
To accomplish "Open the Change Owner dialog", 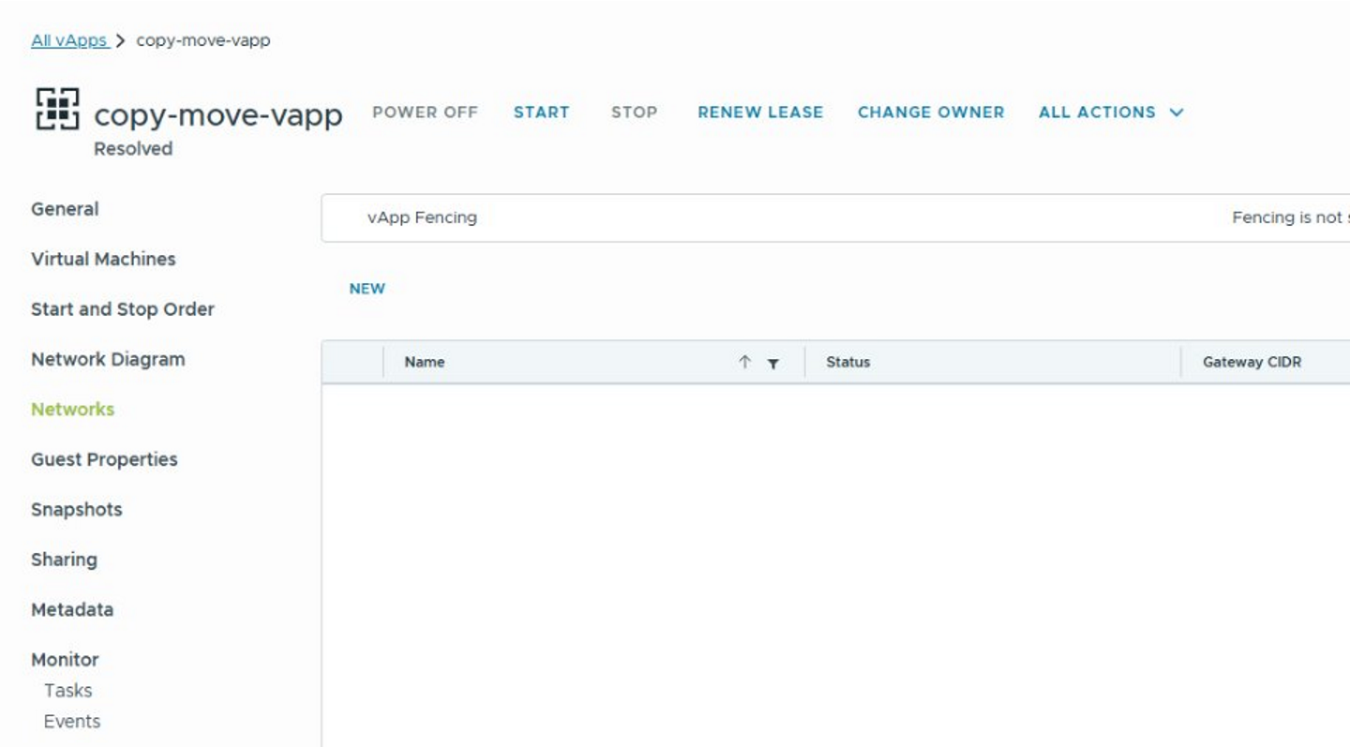I will (930, 112).
